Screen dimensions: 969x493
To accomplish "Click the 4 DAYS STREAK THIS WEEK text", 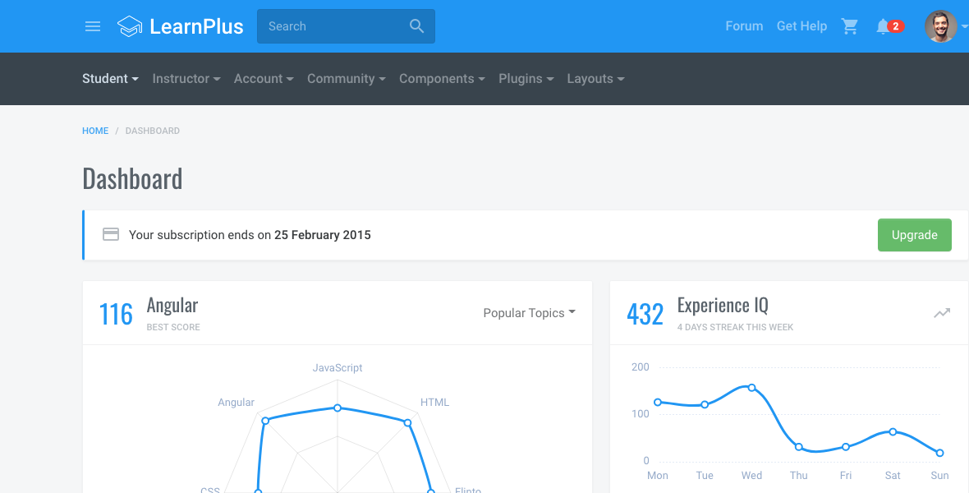I will point(736,327).
